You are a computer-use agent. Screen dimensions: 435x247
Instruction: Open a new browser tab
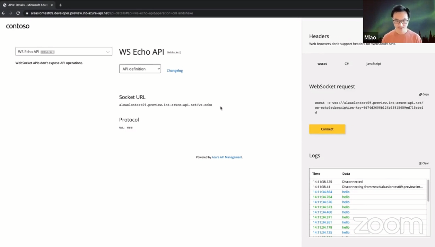(60, 5)
